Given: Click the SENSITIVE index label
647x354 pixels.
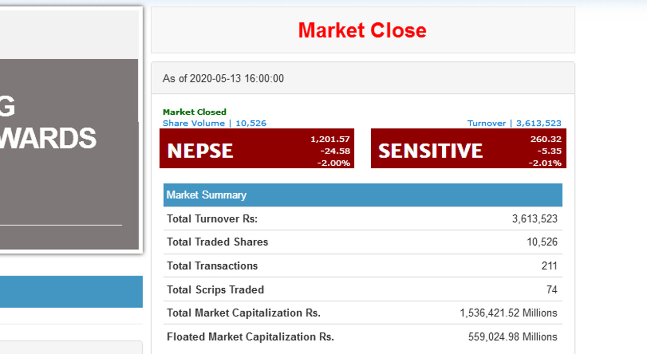Looking at the screenshot, I should pyautogui.click(x=430, y=151).
